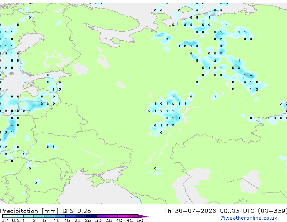The height and width of the screenshot is (222, 287).
Task: Click the 0.1–0.5 mm palest legend swatch
Action: (x=8, y=216)
